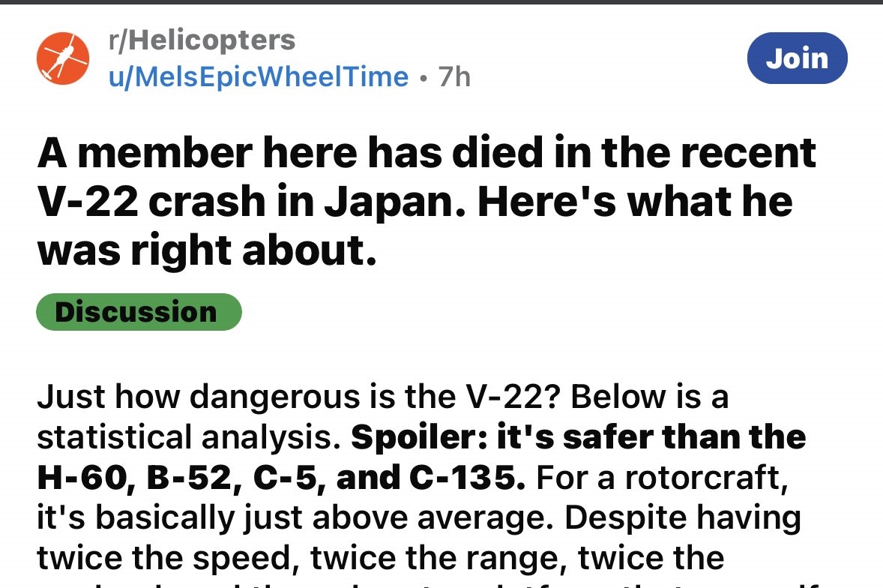The height and width of the screenshot is (588, 883).
Task: Open the r/Helicopters subreddit link
Action: (x=202, y=40)
